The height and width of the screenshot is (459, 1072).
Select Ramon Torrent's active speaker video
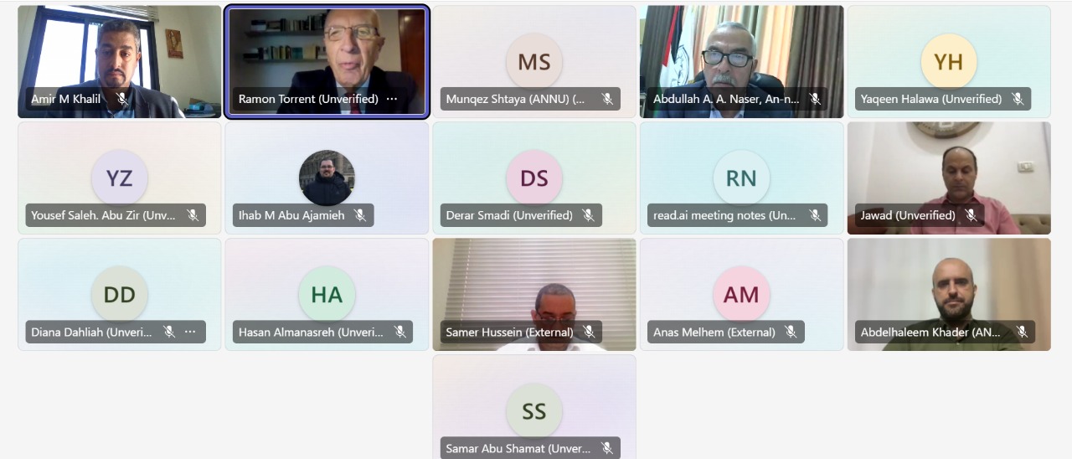click(x=327, y=61)
